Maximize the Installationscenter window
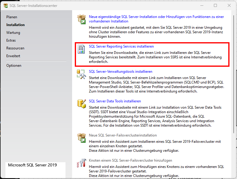237x179 pixels. point(215,5)
